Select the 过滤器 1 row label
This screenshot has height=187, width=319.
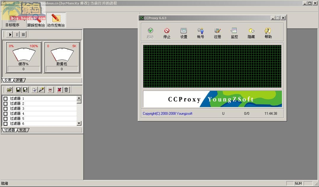coord(17,99)
